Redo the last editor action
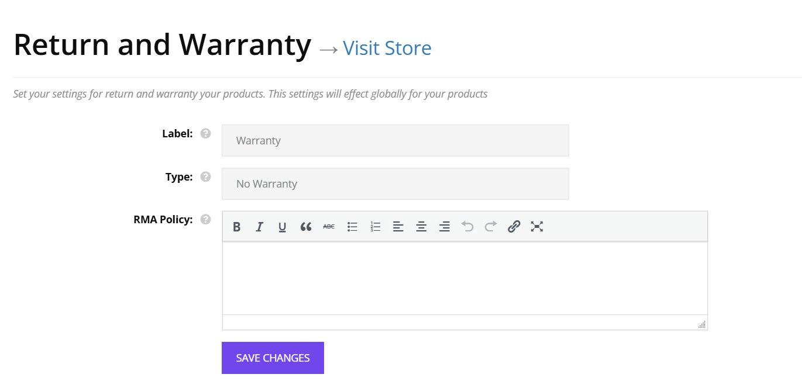 (490, 227)
